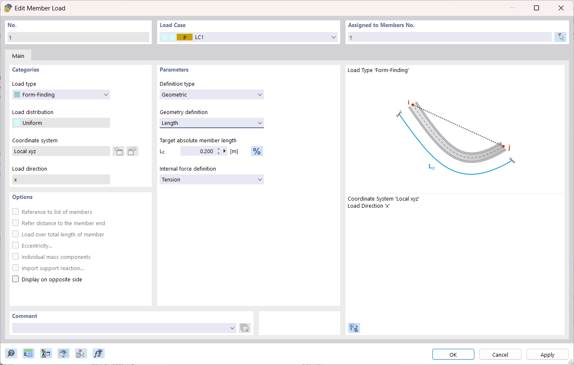Enable the Display on opposite side checkbox
The width and height of the screenshot is (574, 365).
15,279
